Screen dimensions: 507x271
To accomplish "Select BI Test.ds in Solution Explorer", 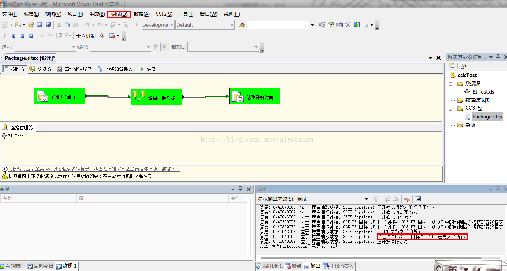I will (483, 92).
